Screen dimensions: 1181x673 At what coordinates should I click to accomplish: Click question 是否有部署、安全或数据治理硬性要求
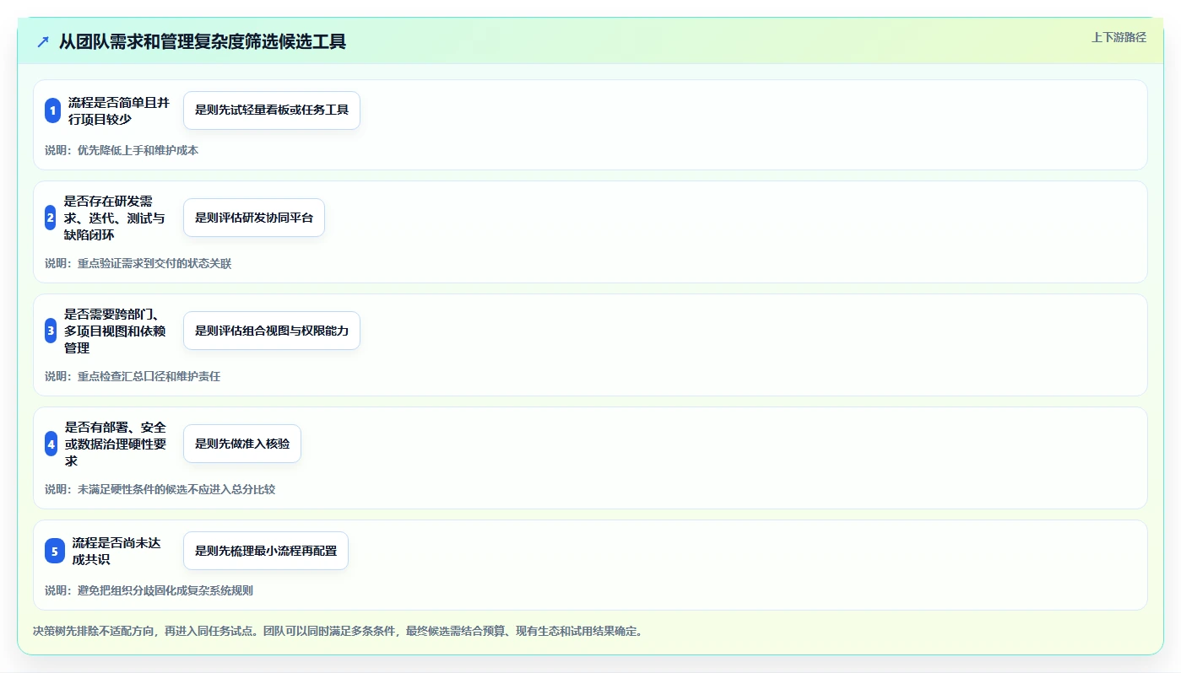click(116, 444)
